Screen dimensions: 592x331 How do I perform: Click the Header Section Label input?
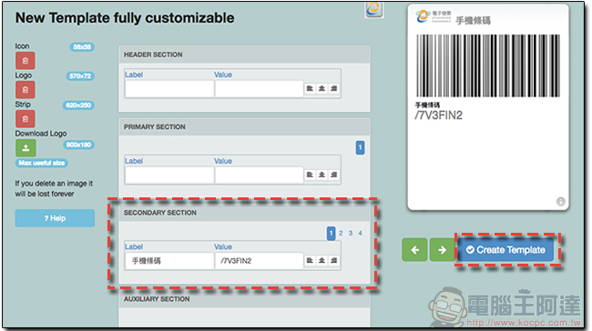pyautogui.click(x=169, y=89)
